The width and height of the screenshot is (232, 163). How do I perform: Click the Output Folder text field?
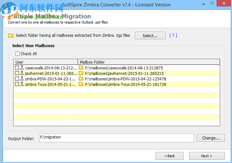pyautogui.click(x=116, y=138)
